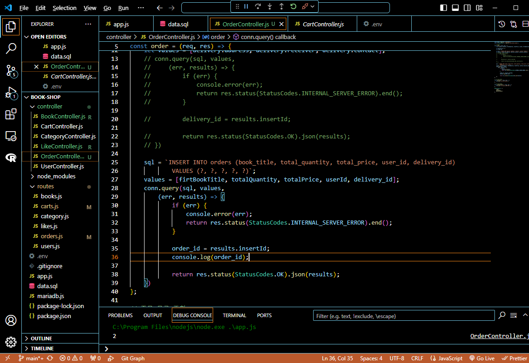Open the title bar overflow menu
Viewport: 529px width, 363px height.
coord(141,8)
